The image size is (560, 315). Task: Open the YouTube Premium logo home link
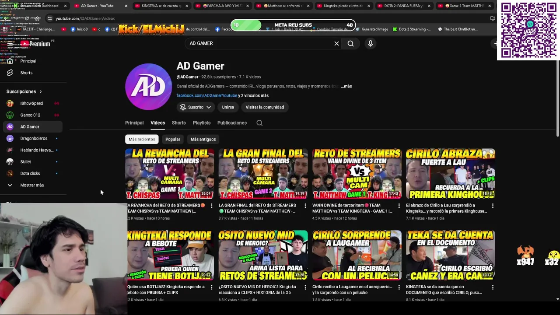(36, 44)
